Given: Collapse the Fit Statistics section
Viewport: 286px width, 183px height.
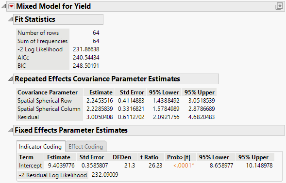Looking at the screenshot, I should (x=10, y=19).
